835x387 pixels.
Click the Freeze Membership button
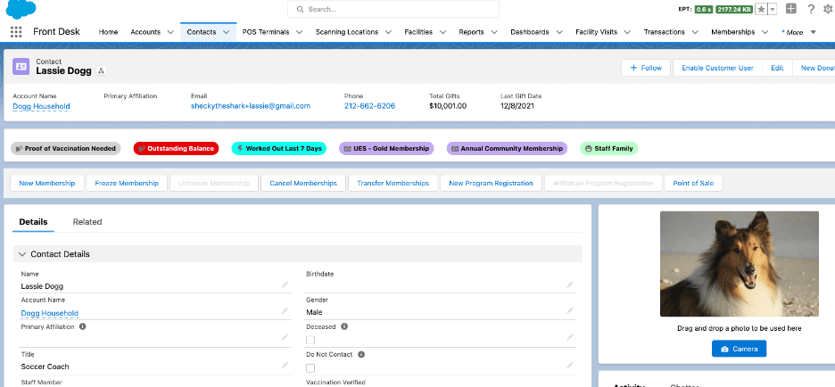click(x=127, y=183)
